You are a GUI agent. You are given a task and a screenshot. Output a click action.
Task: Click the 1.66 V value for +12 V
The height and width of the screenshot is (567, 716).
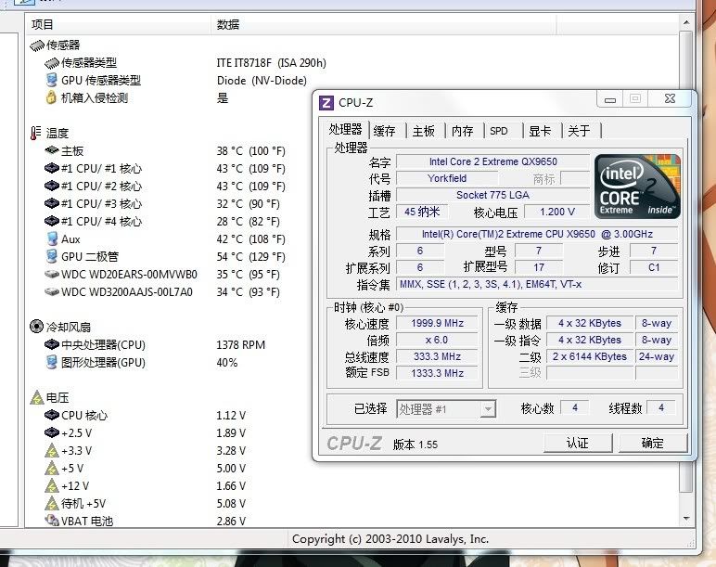click(231, 486)
